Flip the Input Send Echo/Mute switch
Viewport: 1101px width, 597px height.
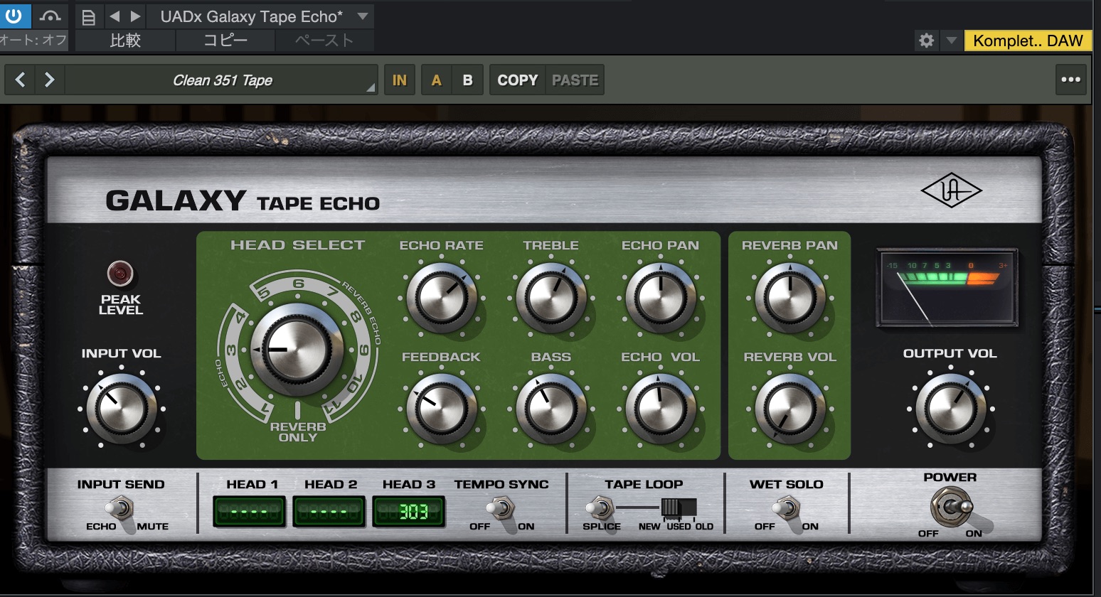[121, 509]
